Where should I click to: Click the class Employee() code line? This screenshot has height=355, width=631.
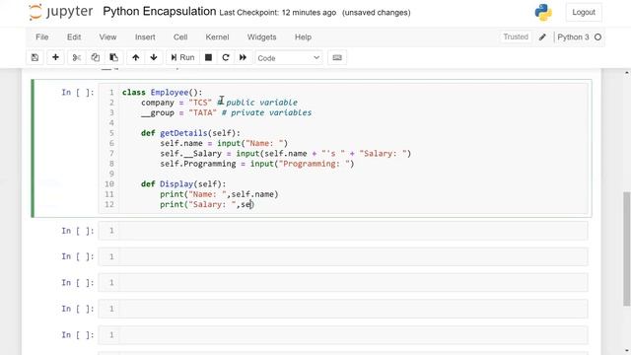point(162,92)
